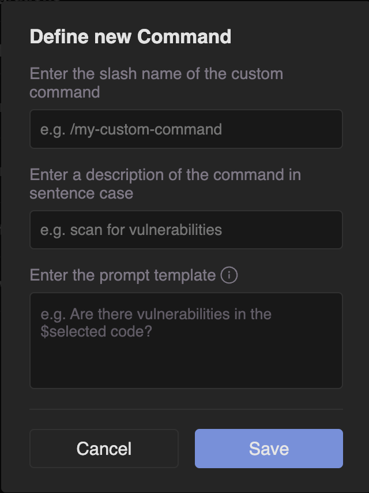The width and height of the screenshot is (369, 493).
Task: Save the new custom command
Action: (x=269, y=449)
